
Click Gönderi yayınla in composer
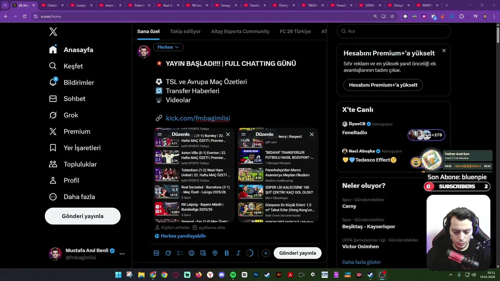click(298, 253)
